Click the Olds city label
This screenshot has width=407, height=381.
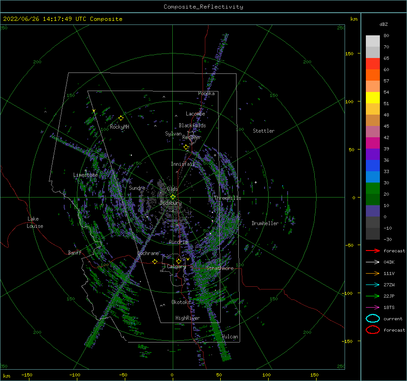point(172,189)
